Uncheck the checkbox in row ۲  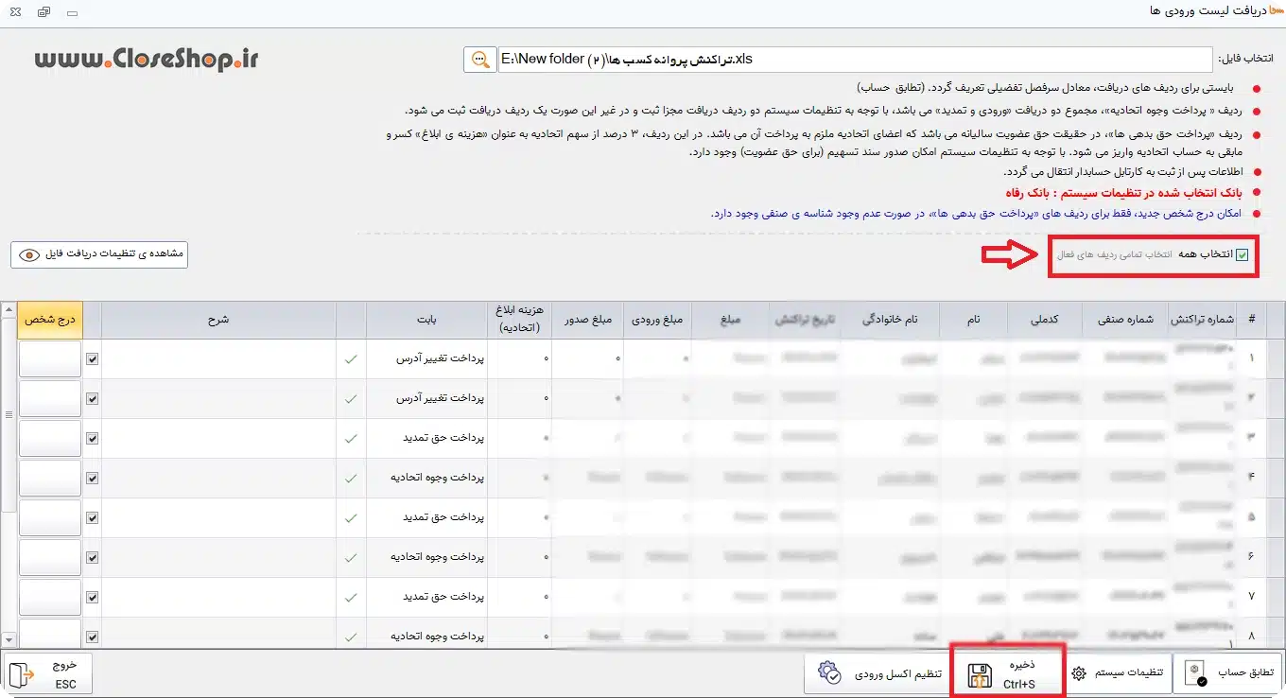click(92, 399)
